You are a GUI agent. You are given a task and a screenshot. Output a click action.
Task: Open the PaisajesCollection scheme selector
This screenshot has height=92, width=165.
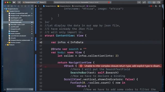tap(30, 2)
